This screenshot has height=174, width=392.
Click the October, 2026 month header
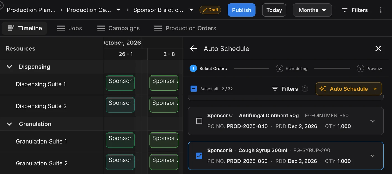122,43
